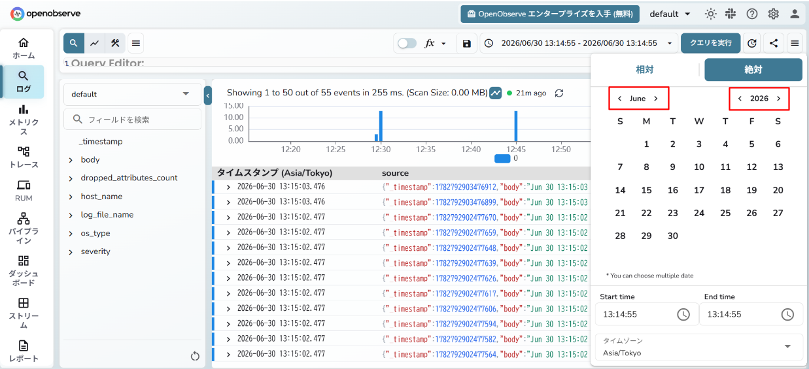Open the Start time clock picker
Viewport: 809px width, 369px height.
pos(683,314)
